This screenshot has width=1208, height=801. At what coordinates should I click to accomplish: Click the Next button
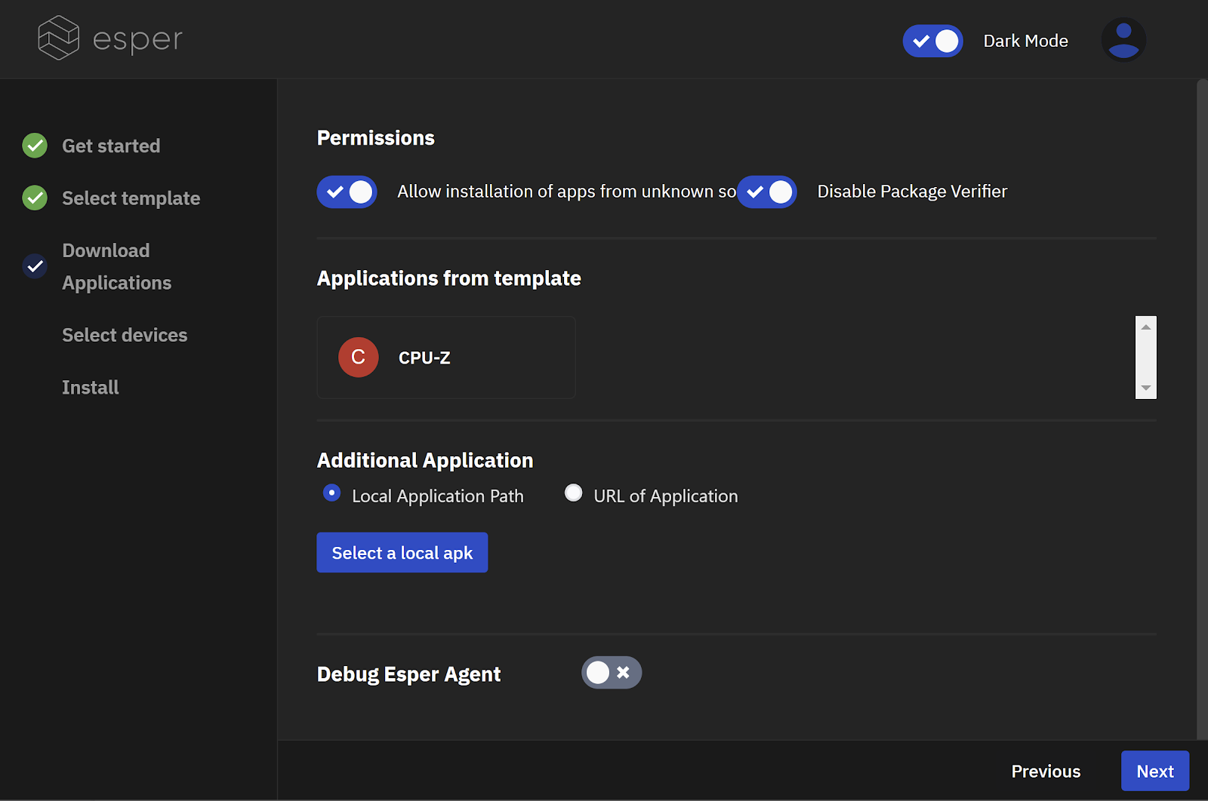coord(1154,770)
